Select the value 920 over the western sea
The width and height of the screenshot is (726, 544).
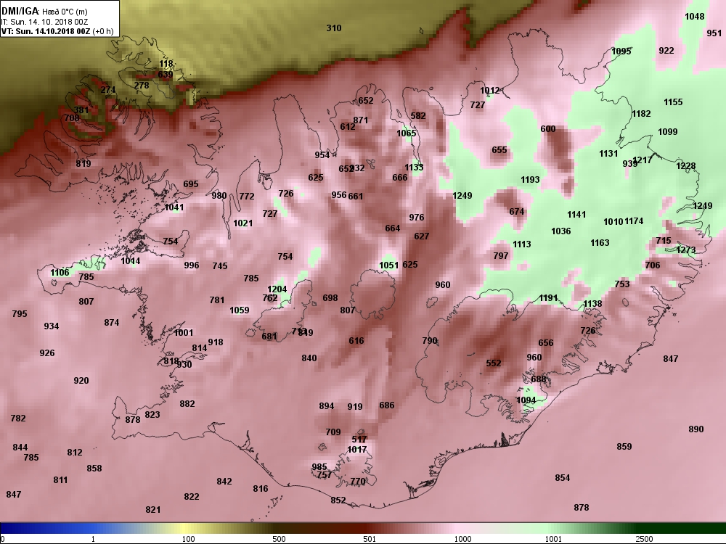pos(81,381)
